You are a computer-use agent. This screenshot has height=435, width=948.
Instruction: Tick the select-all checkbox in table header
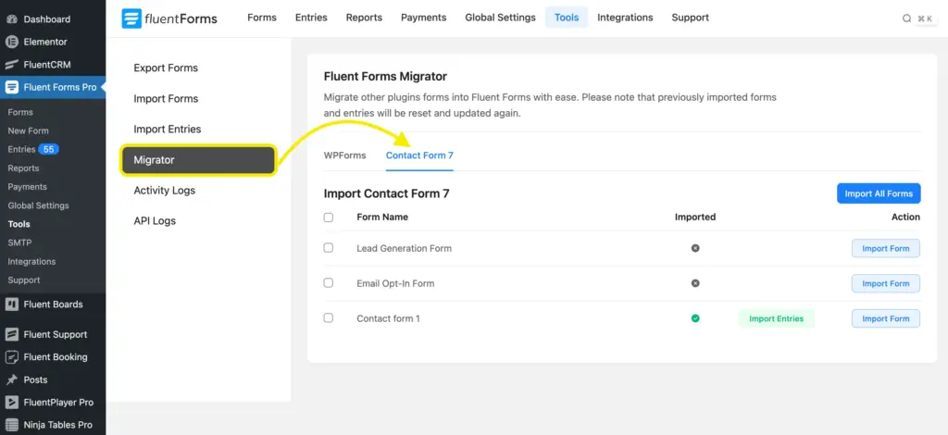click(x=329, y=217)
